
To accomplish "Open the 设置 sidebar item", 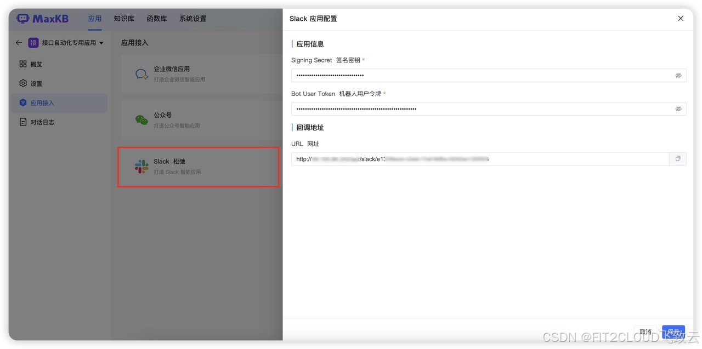I will 59,83.
